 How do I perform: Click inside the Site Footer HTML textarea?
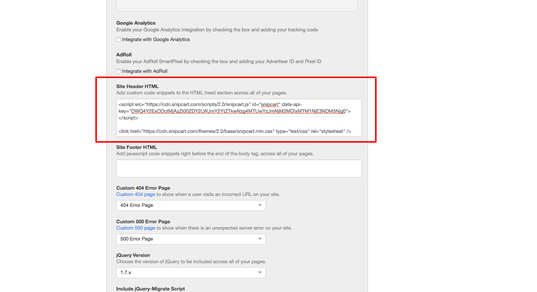pyautogui.click(x=239, y=168)
